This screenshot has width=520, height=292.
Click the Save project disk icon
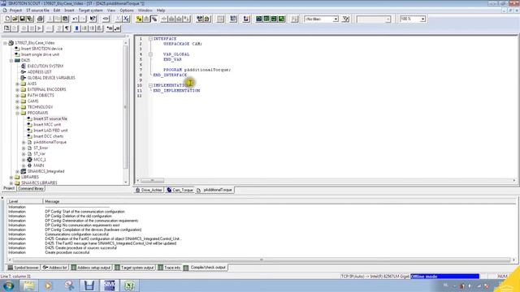point(22,19)
